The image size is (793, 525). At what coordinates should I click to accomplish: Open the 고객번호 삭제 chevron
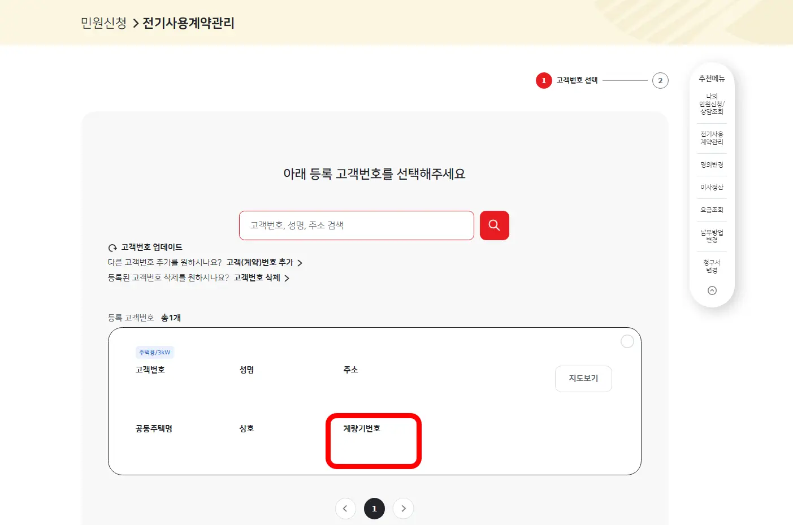[287, 278]
